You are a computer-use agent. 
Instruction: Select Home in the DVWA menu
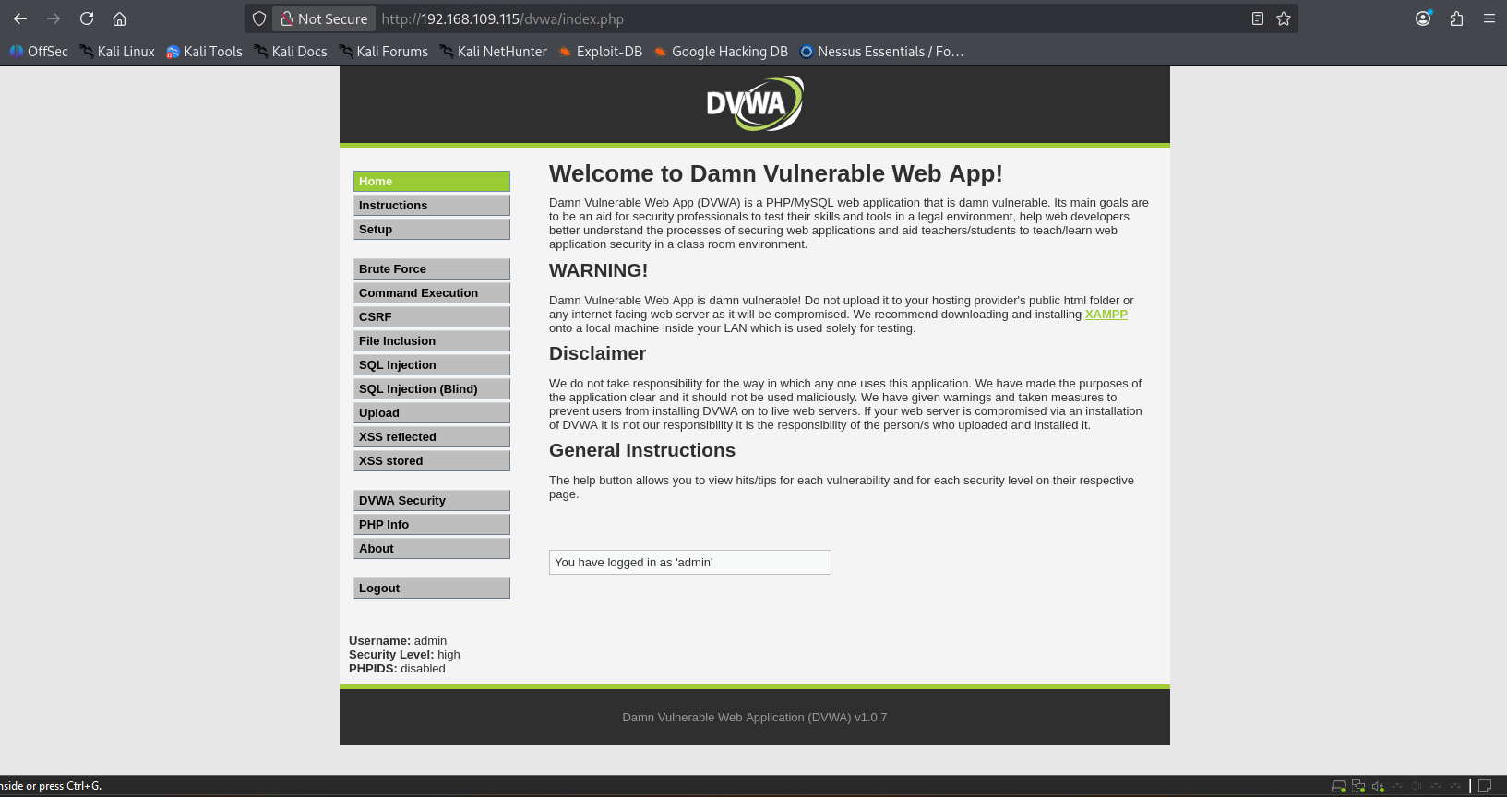pyautogui.click(x=432, y=182)
